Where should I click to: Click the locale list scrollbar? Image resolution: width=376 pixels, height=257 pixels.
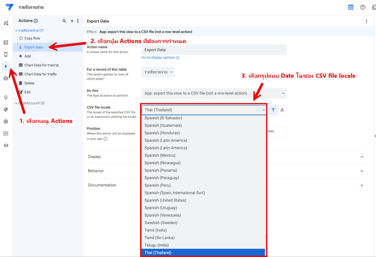[x=265, y=245]
